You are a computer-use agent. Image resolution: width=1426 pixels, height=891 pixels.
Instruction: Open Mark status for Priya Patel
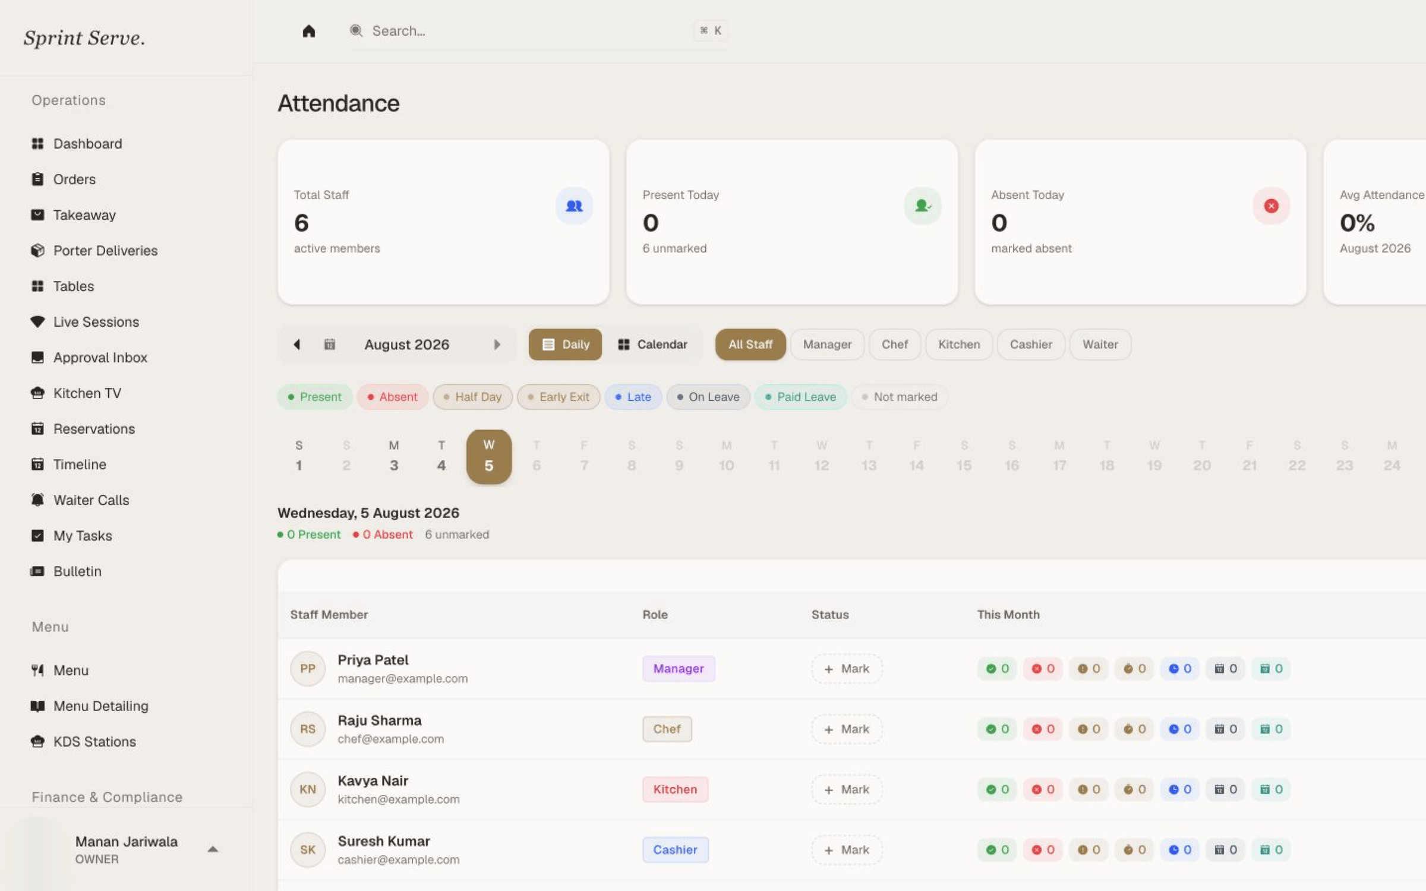[847, 669]
